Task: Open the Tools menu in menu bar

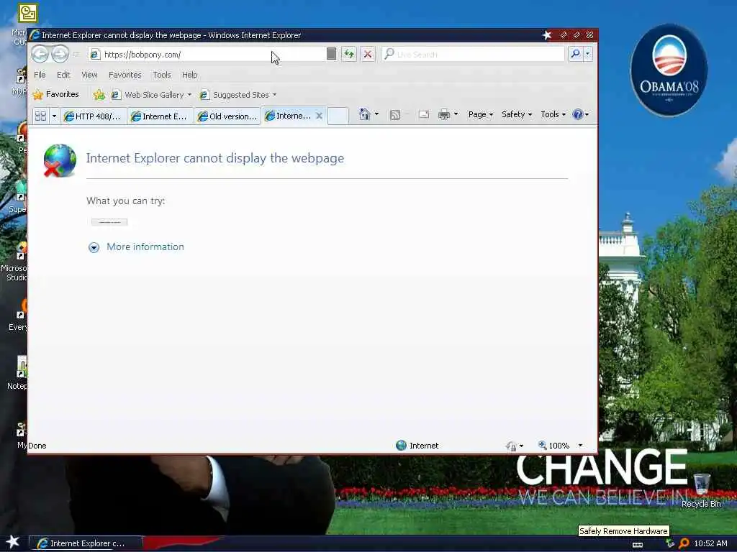Action: [162, 75]
